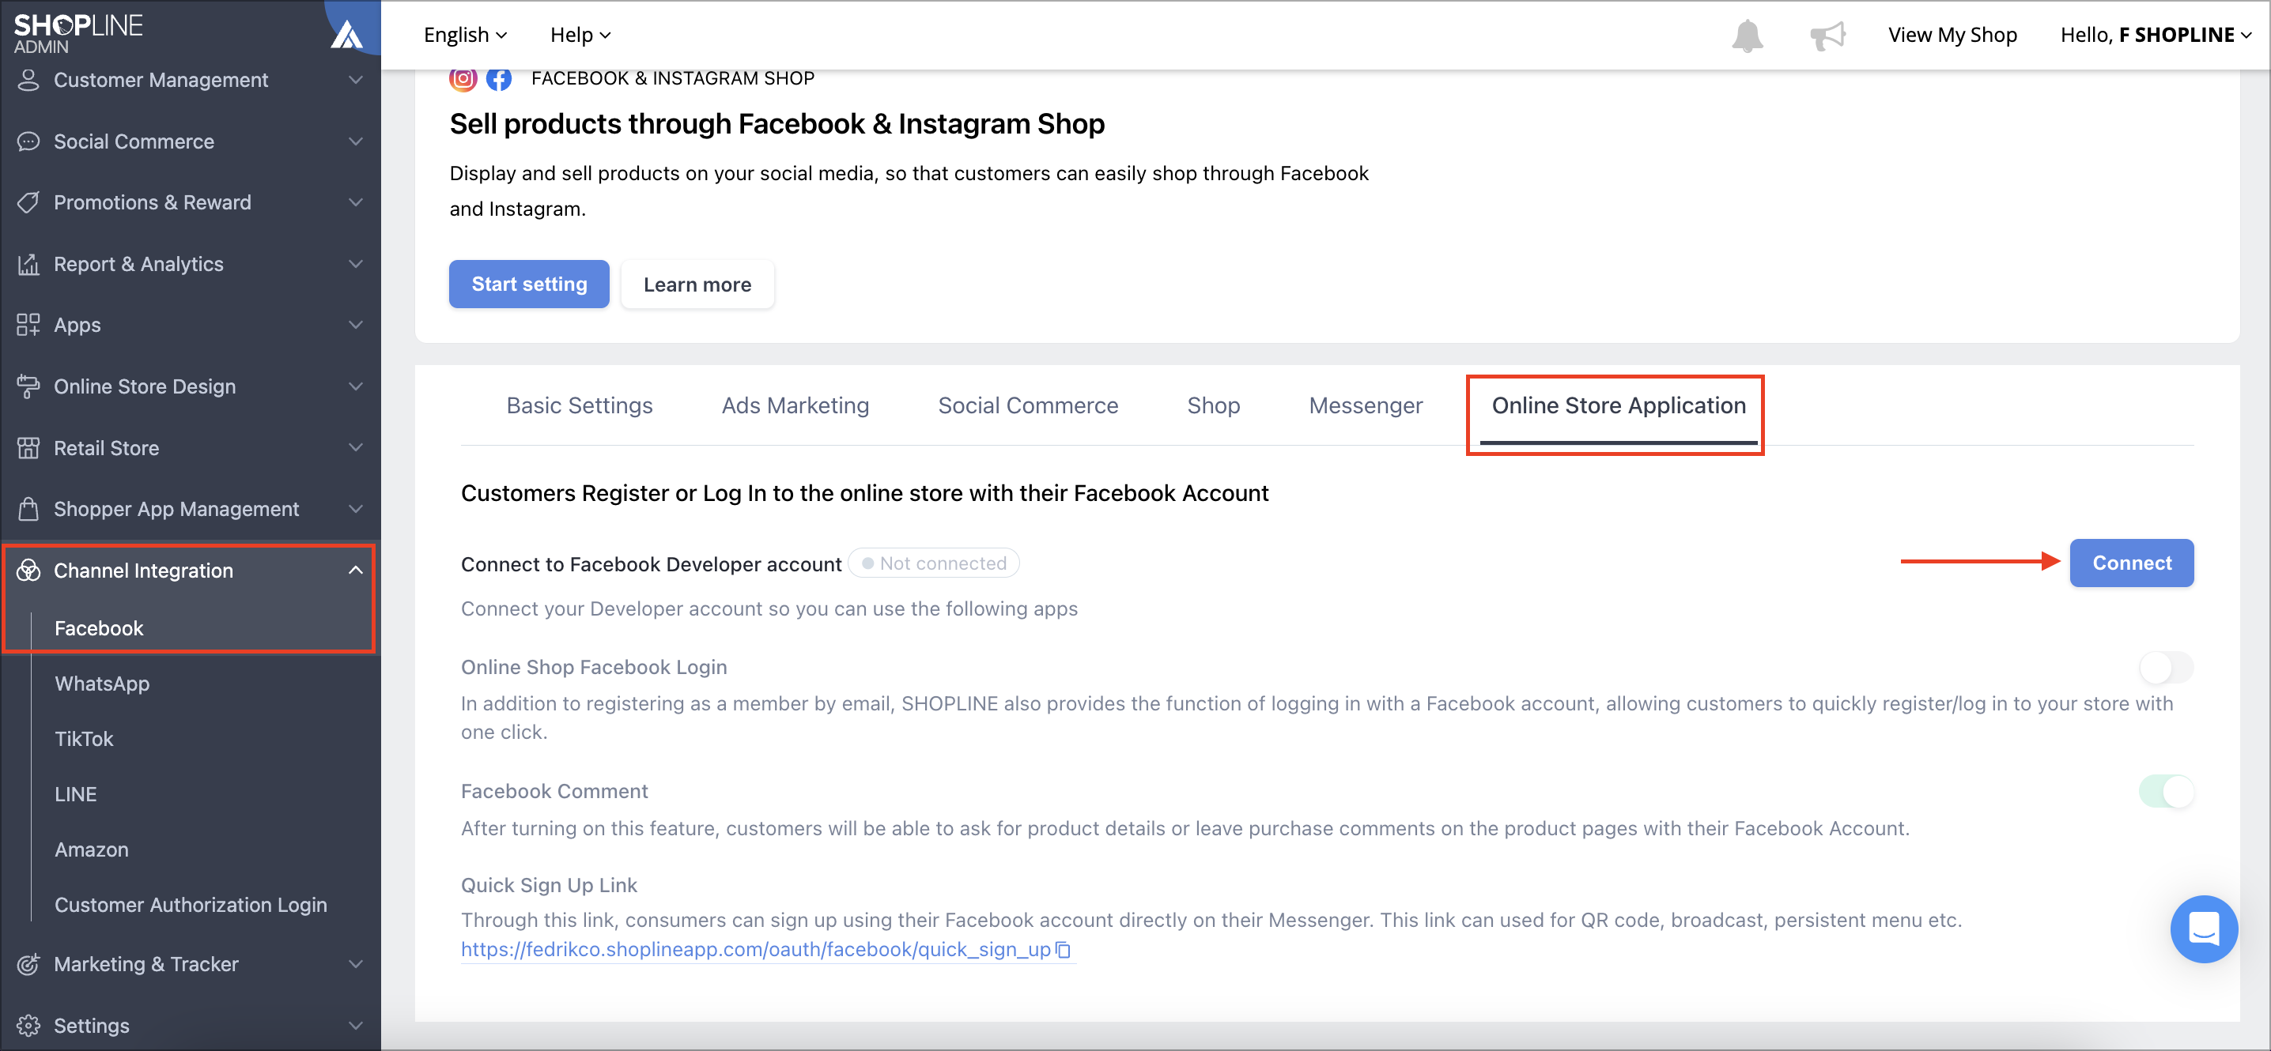The width and height of the screenshot is (2271, 1051).
Task: Click Connect to Facebook Developer account
Action: click(x=2131, y=563)
